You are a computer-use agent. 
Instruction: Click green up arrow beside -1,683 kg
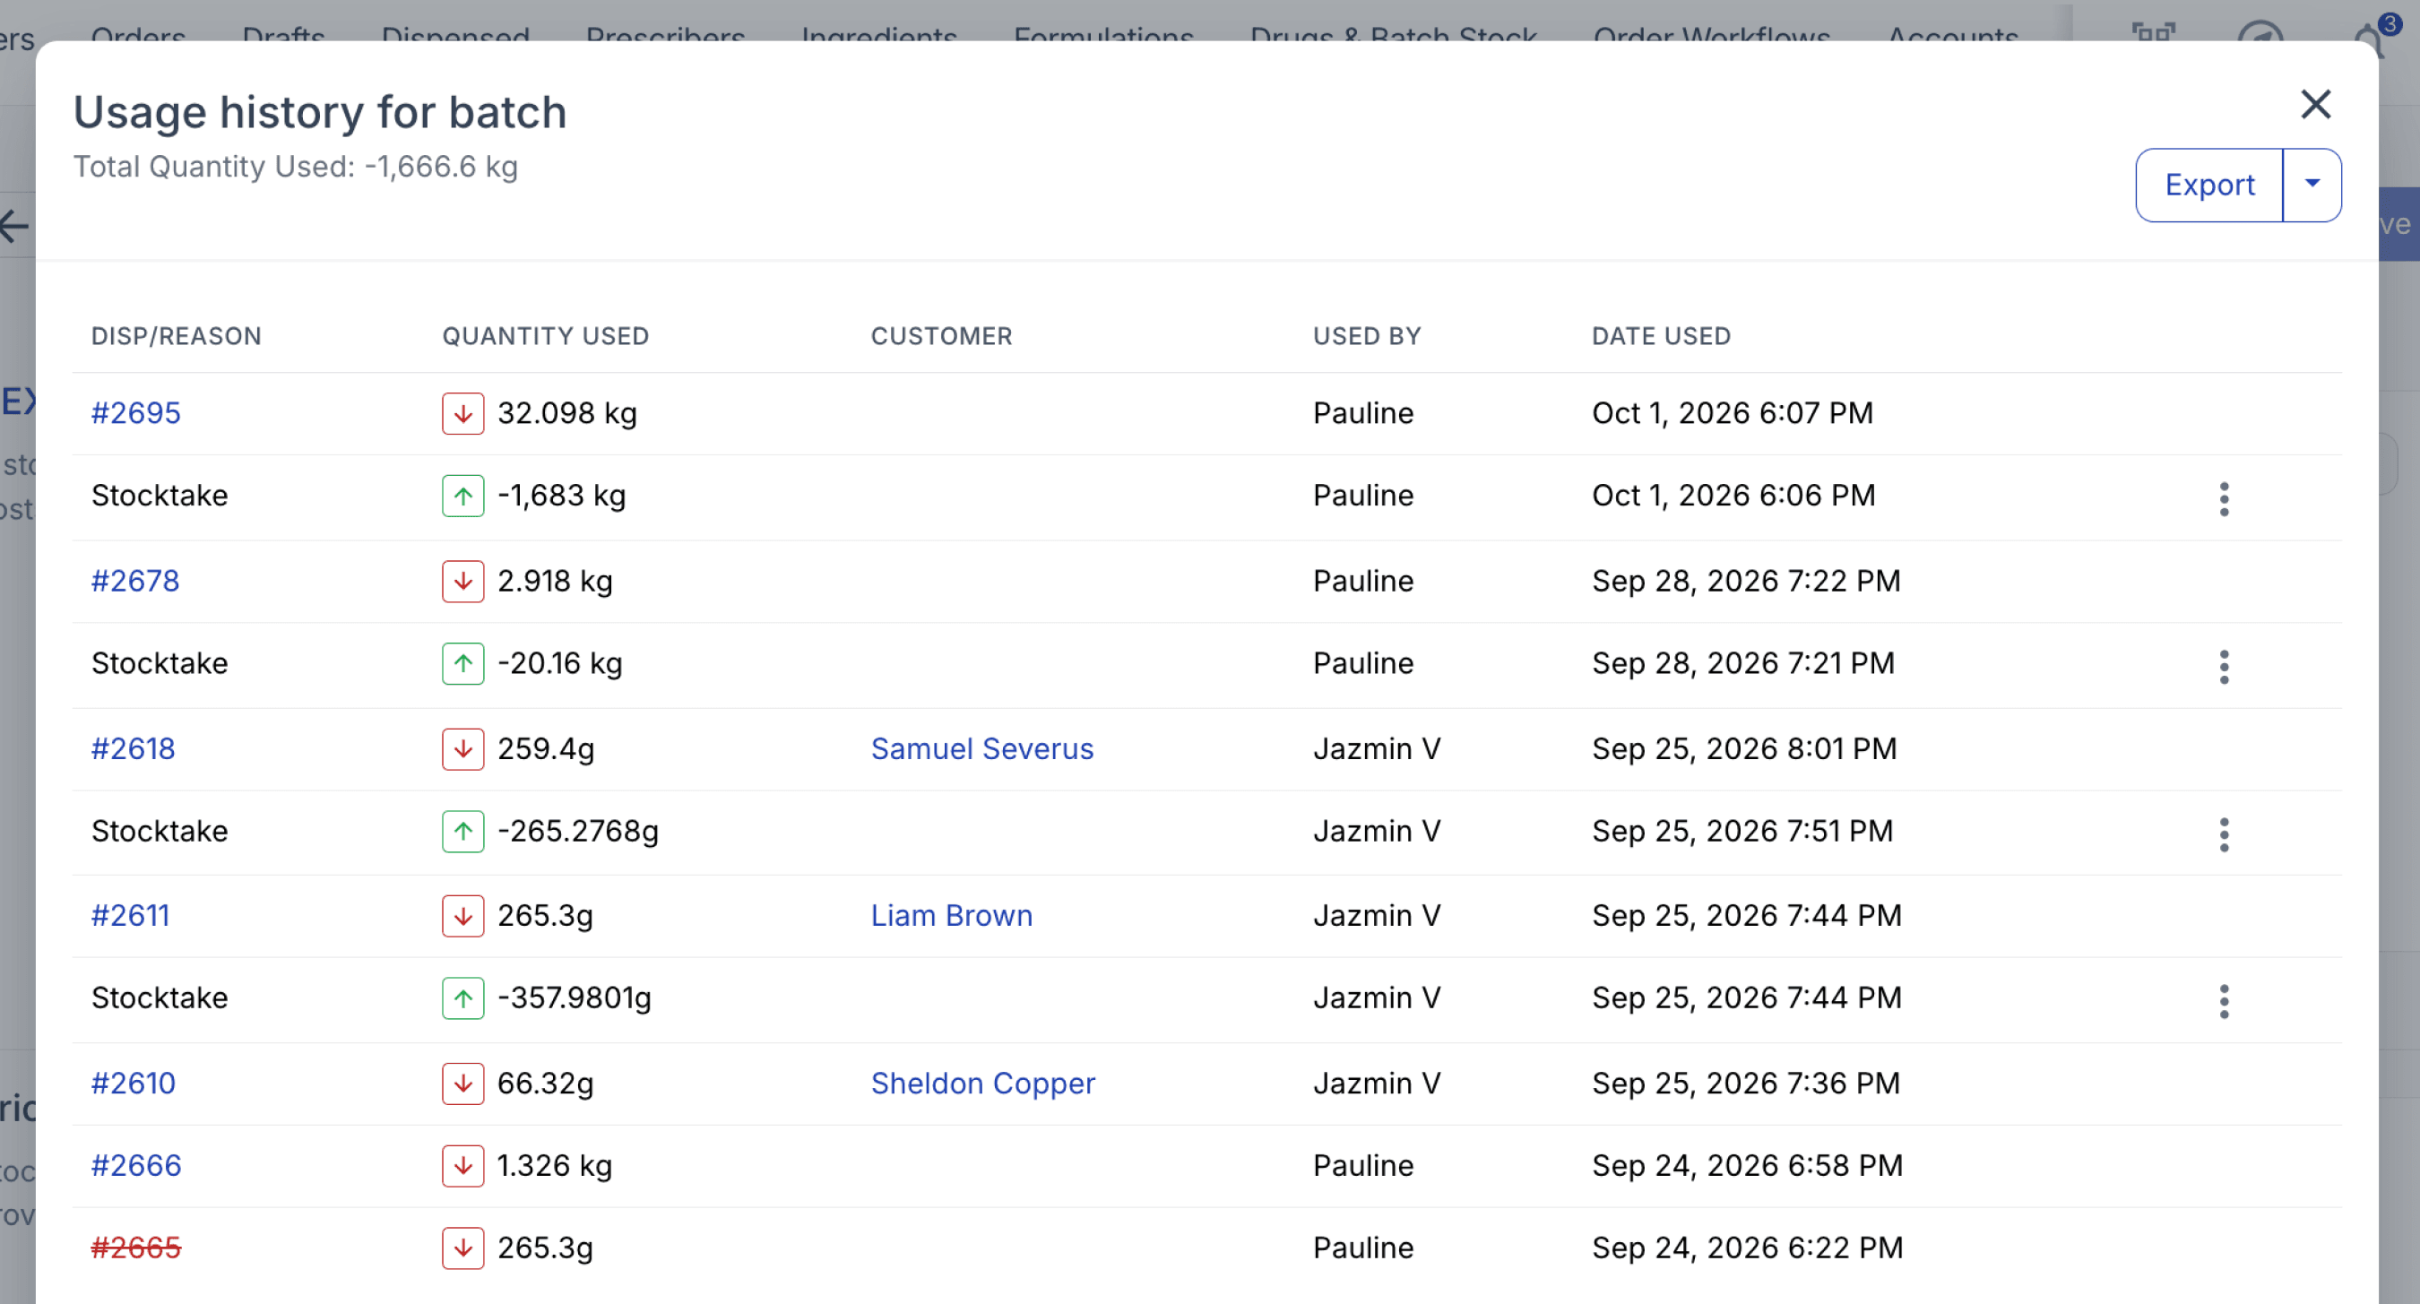[463, 496]
